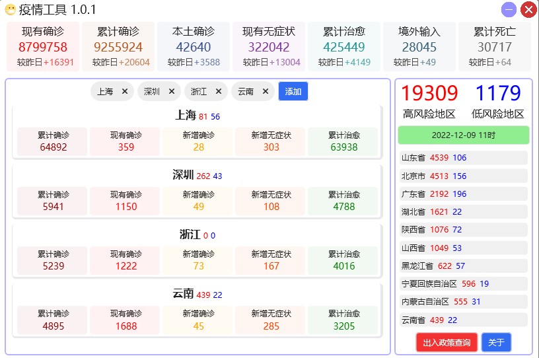Click the 上海 city heading
The width and height of the screenshot is (539, 358).
coord(186,115)
